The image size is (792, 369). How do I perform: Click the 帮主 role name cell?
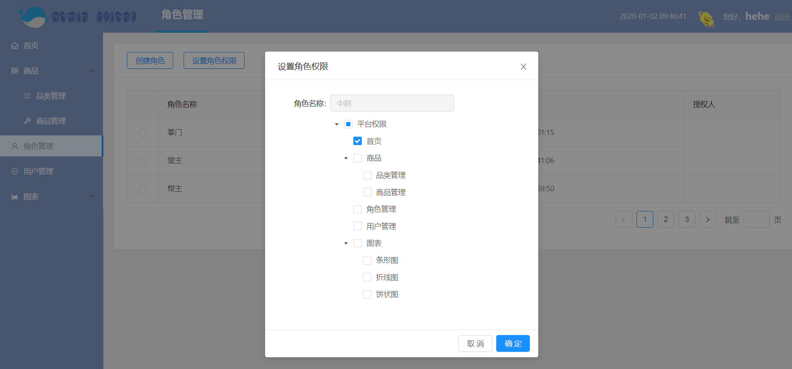pos(175,189)
